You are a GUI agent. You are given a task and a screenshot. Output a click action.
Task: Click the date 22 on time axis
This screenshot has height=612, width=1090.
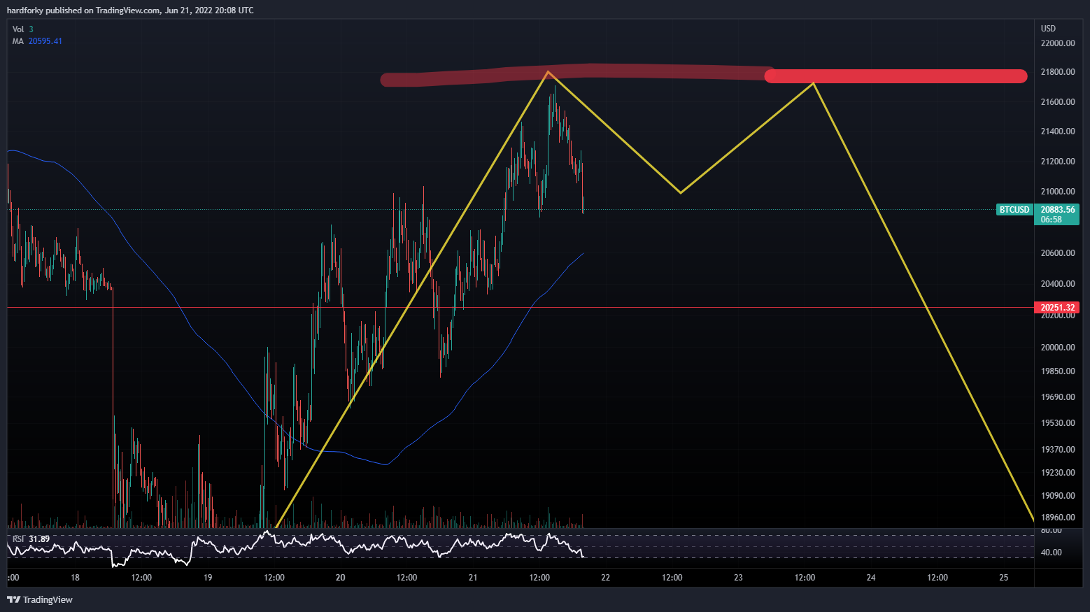click(x=605, y=578)
